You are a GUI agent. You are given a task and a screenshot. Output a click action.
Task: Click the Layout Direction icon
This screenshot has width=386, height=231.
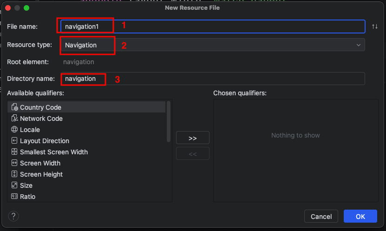[14, 141]
